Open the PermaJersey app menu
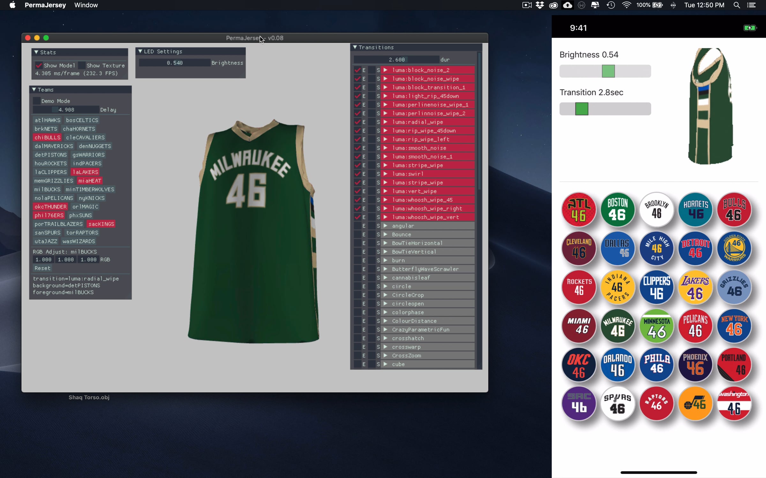The image size is (766, 478). tap(45, 5)
